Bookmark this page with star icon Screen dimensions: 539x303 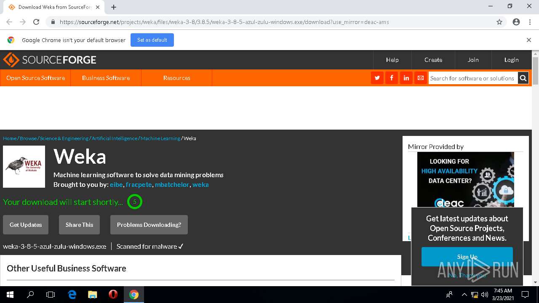point(499,22)
